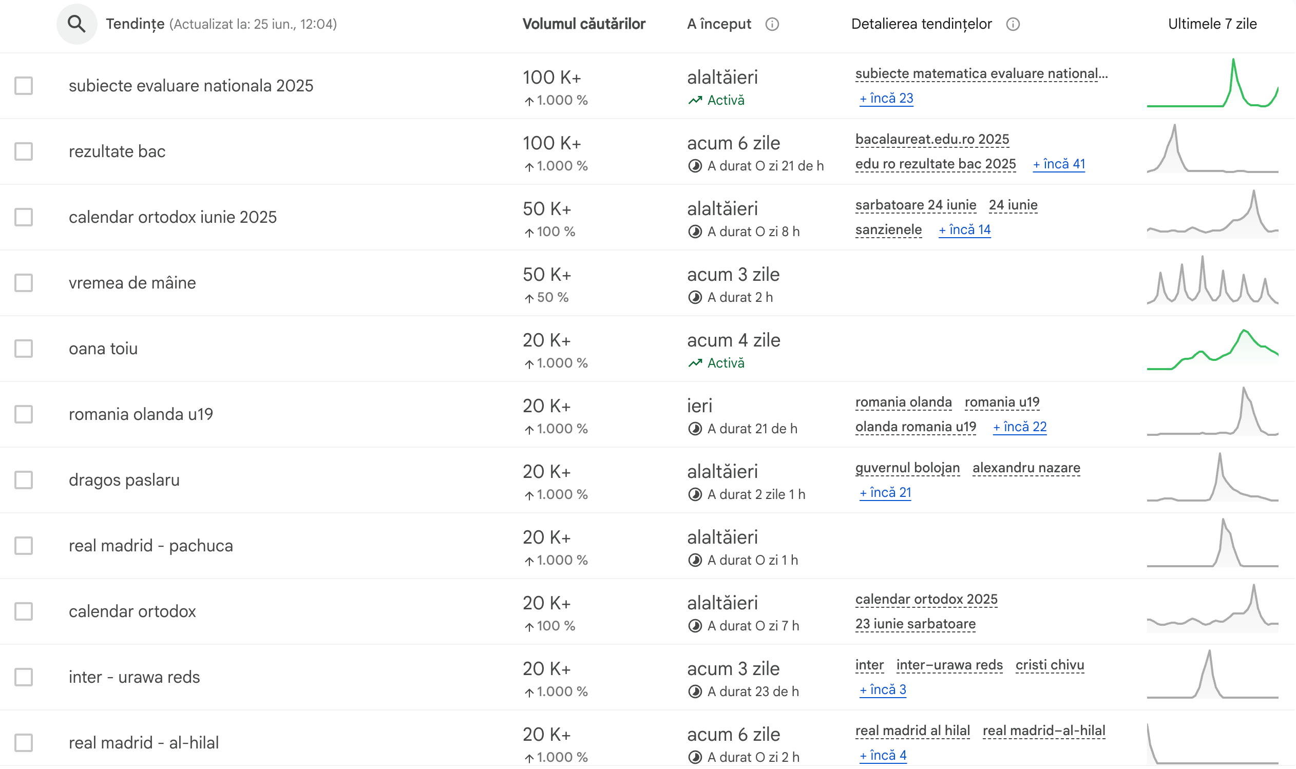Expand '+ încă 22' for romania olanda u19
This screenshot has width=1296, height=769.
pos(1019,427)
